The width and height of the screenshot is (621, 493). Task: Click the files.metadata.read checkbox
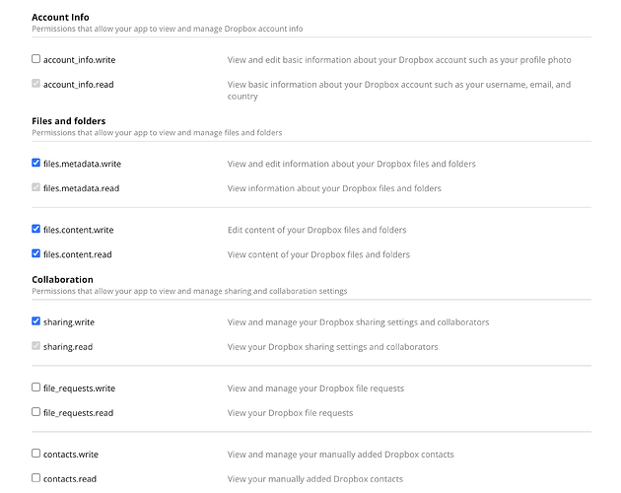(36, 187)
